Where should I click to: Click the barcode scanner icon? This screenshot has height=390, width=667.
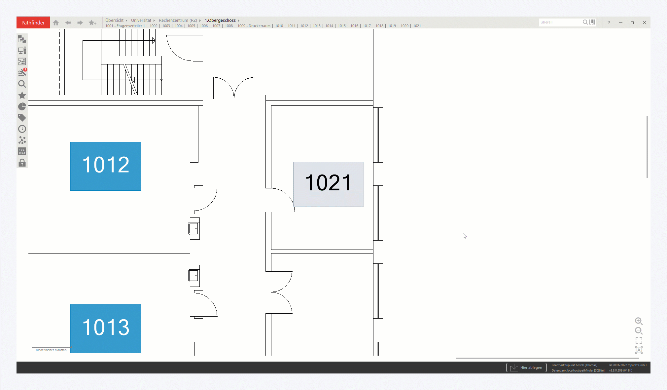click(x=592, y=22)
